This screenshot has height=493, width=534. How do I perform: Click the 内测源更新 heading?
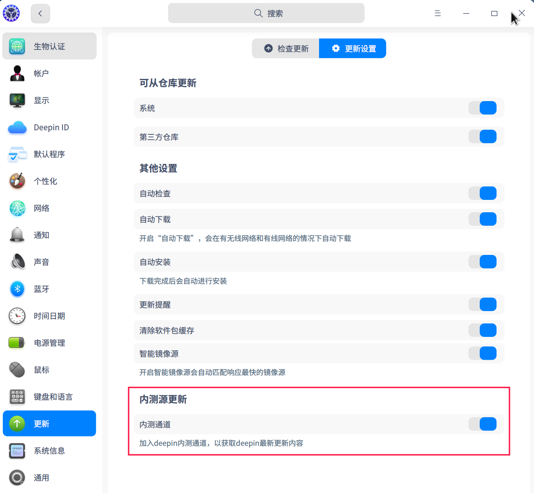pos(163,399)
